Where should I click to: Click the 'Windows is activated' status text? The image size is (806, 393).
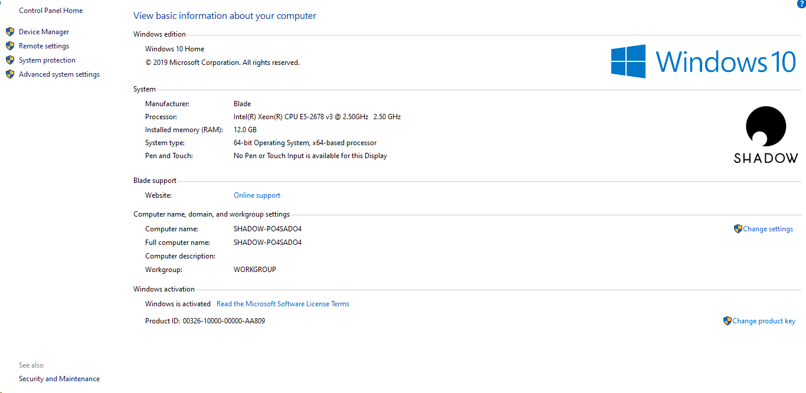178,304
